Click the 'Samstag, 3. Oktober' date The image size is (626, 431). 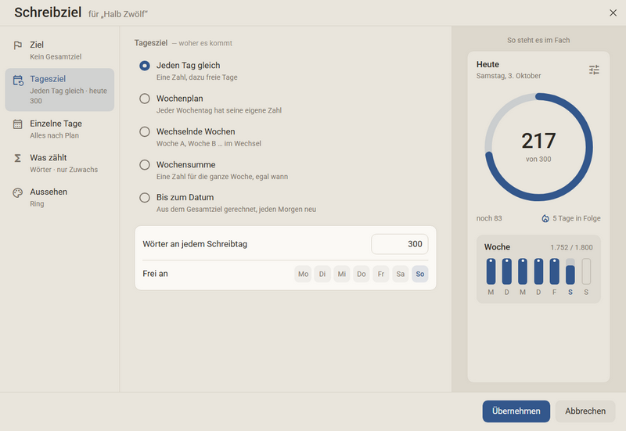[x=508, y=76]
